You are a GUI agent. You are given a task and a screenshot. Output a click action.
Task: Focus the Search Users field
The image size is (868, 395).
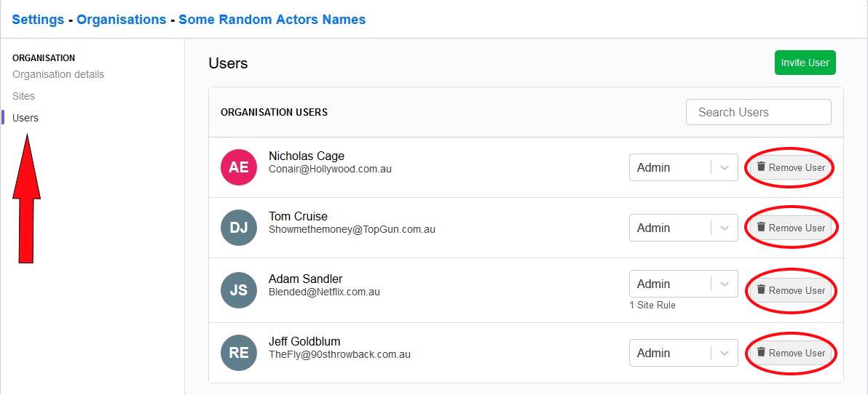pyautogui.click(x=758, y=112)
